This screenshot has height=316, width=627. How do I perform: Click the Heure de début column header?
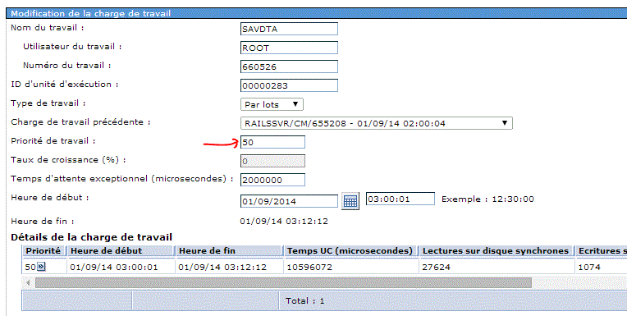(x=121, y=251)
